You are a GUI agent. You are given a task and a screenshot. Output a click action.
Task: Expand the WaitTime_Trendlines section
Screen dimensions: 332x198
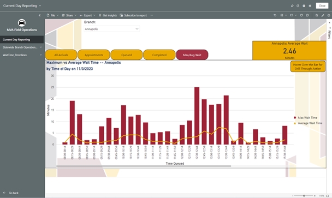point(40,55)
